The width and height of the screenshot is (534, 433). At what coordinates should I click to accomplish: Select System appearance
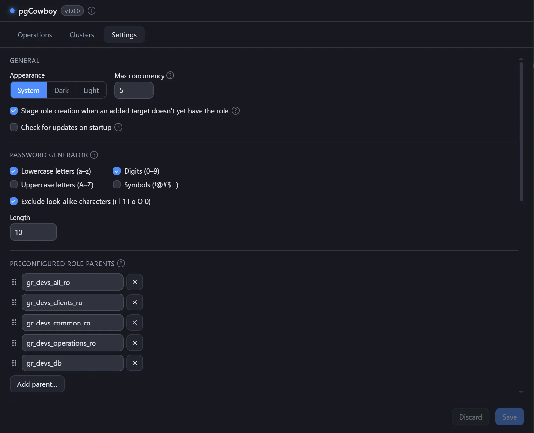(28, 90)
